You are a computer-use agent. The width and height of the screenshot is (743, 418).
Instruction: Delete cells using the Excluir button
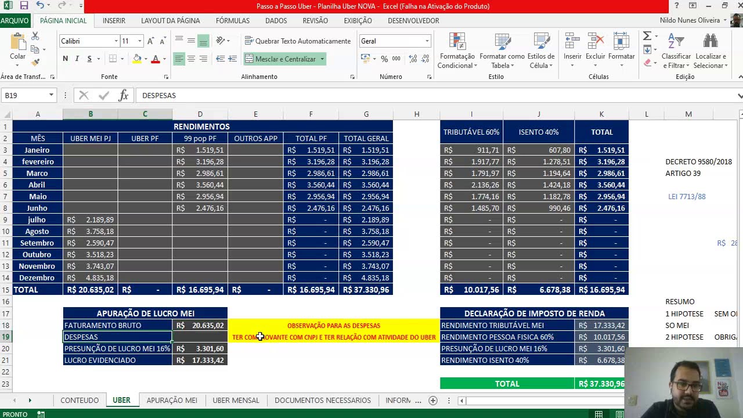pos(596,50)
